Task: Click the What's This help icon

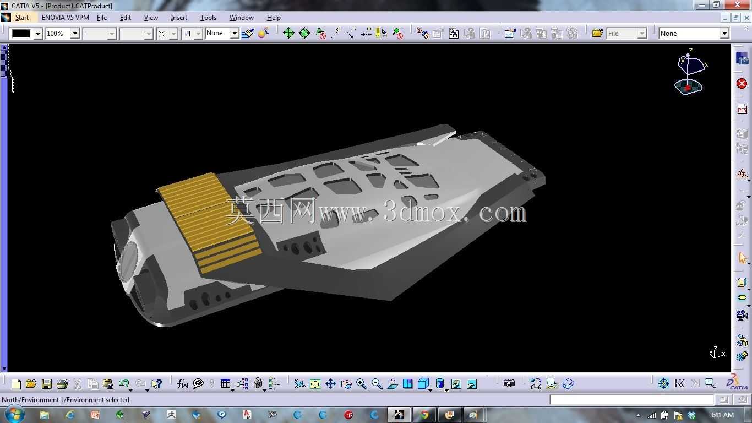Action: 157,384
